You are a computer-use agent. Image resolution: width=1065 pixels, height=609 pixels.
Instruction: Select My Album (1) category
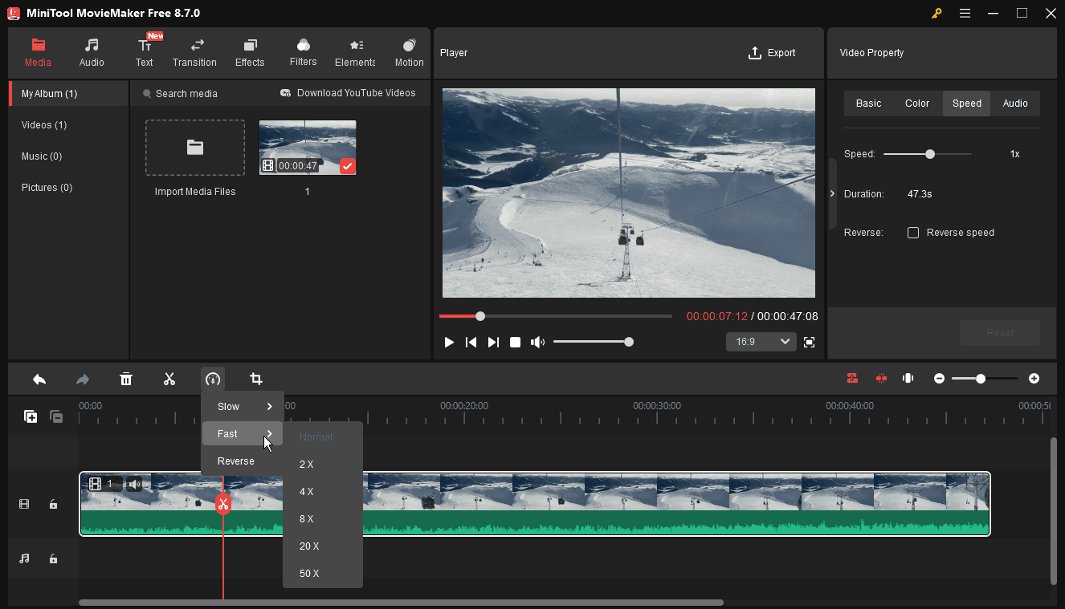coord(68,94)
